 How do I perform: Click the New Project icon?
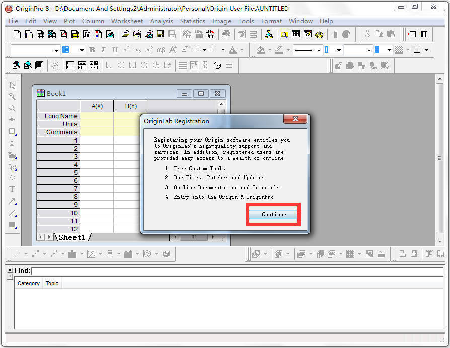pyautogui.click(x=17, y=34)
